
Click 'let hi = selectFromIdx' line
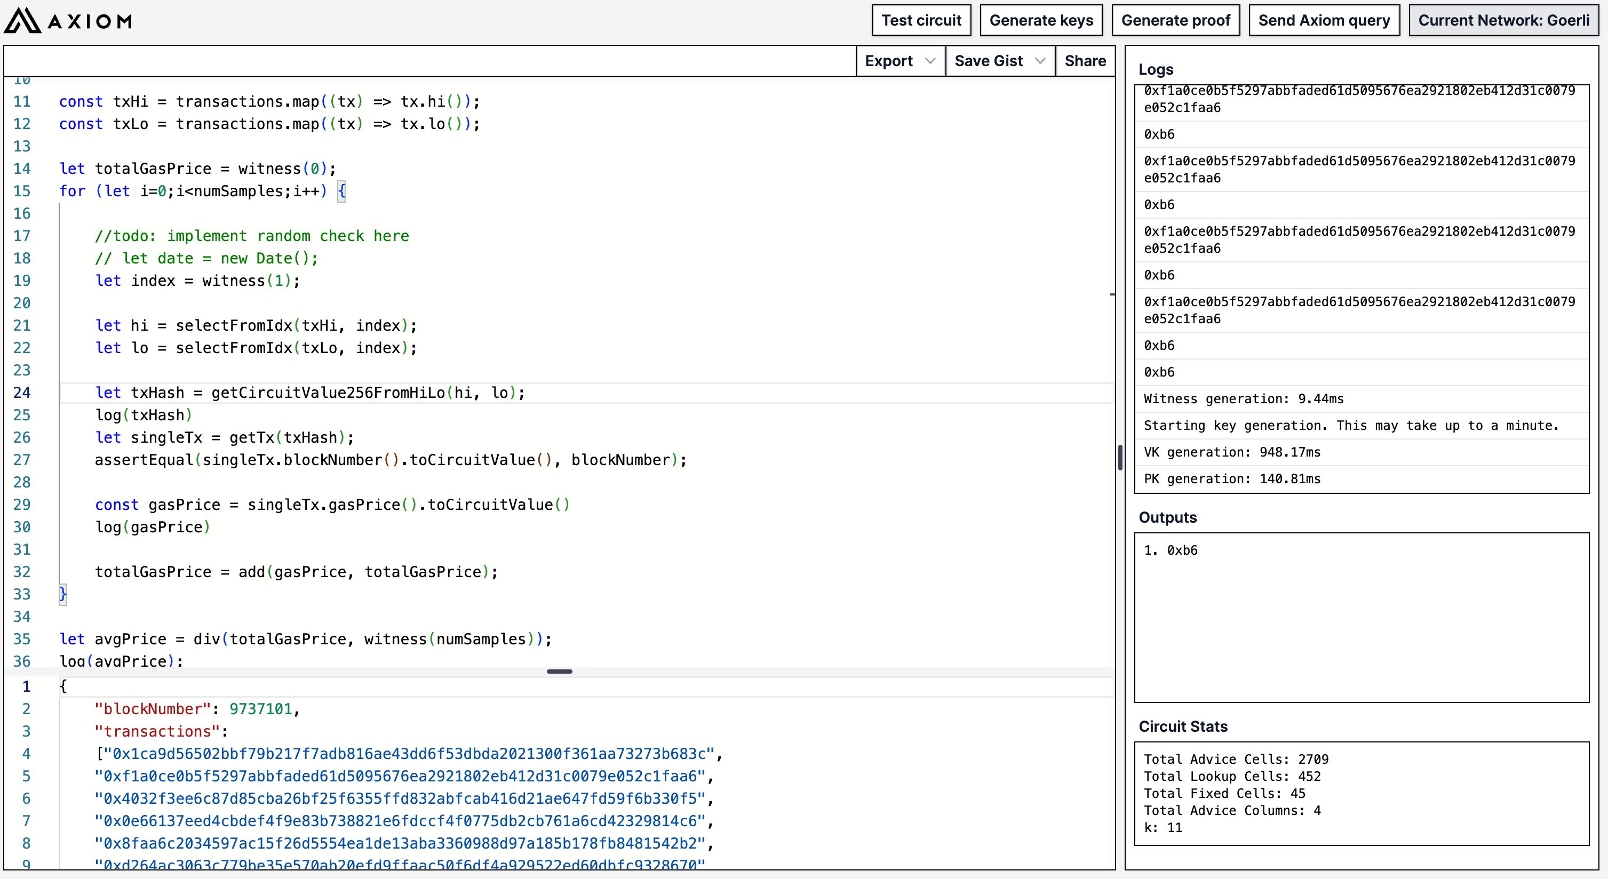256,326
